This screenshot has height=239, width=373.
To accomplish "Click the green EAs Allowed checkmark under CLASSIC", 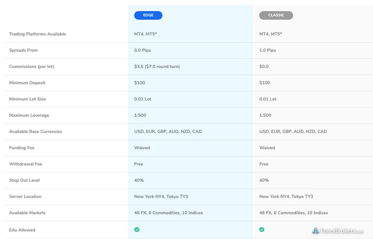I will tap(262, 230).
